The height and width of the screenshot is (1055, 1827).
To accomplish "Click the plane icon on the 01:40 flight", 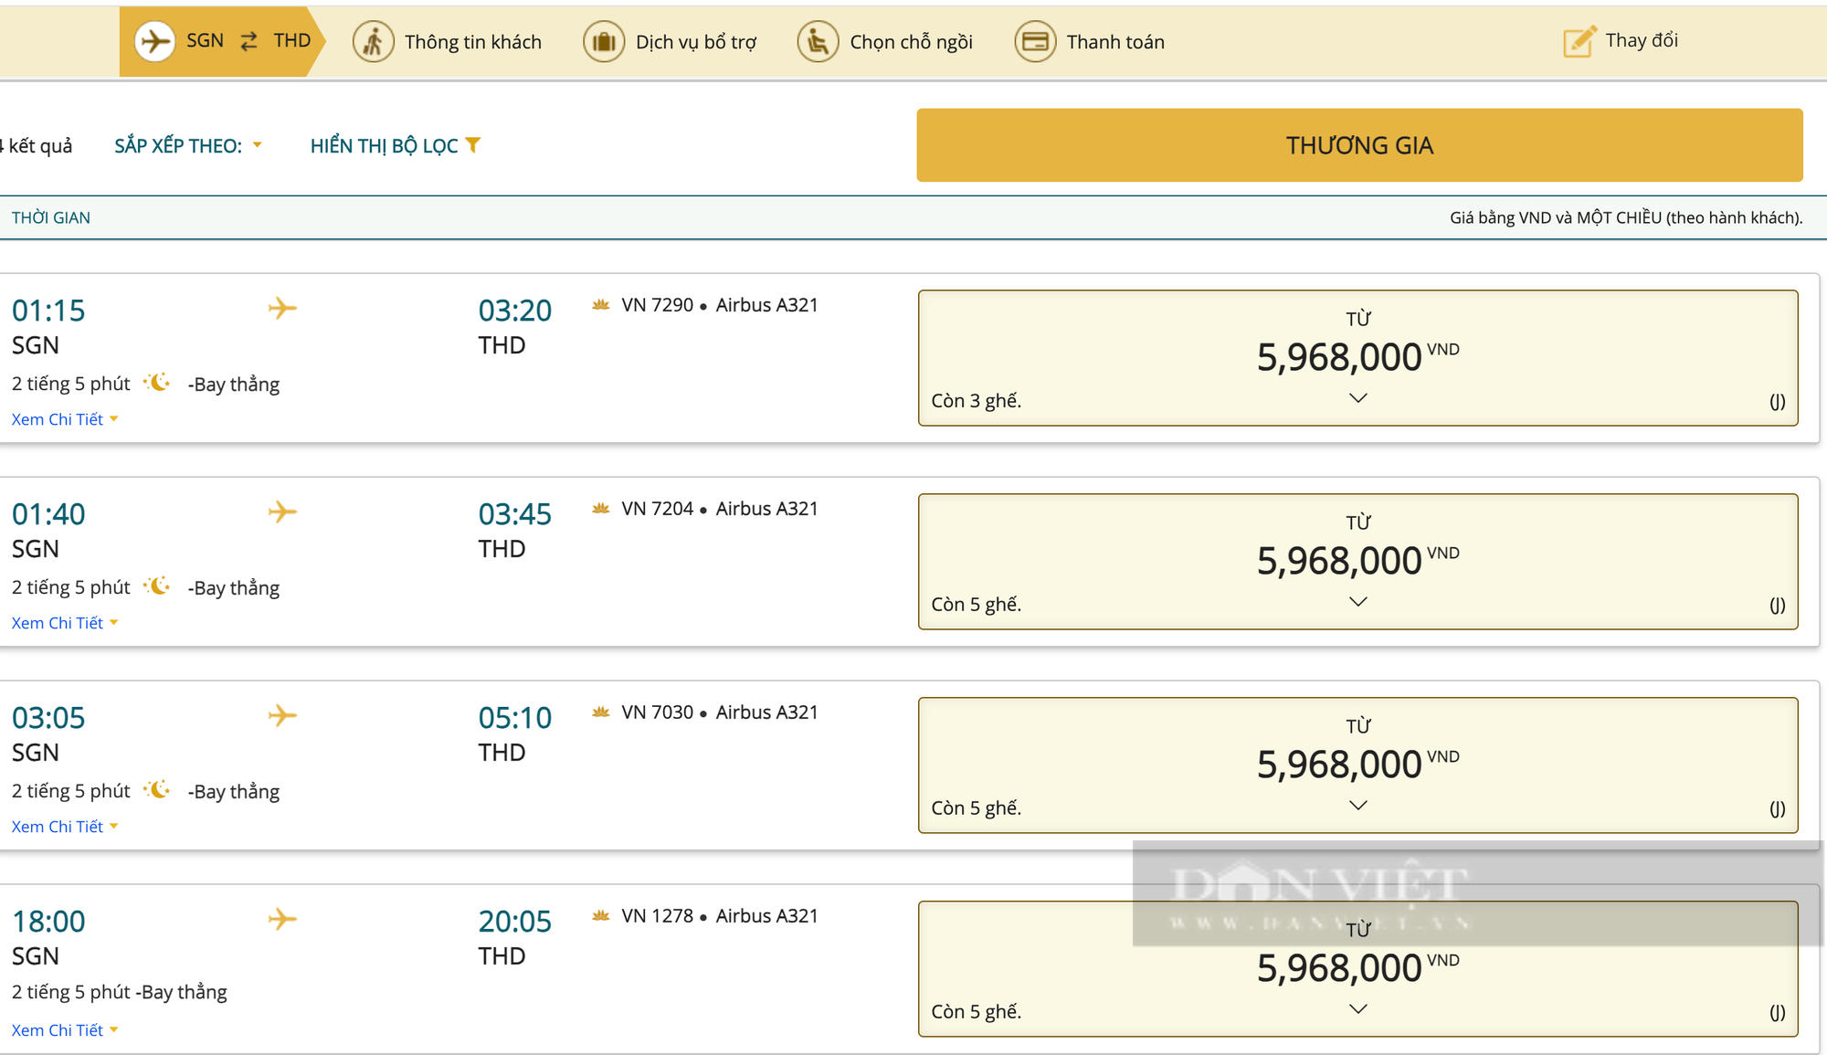I will (x=282, y=512).
